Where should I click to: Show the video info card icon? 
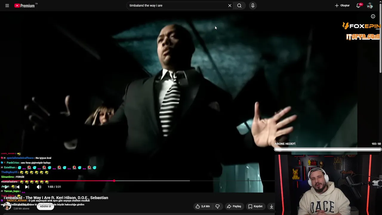[373, 16]
